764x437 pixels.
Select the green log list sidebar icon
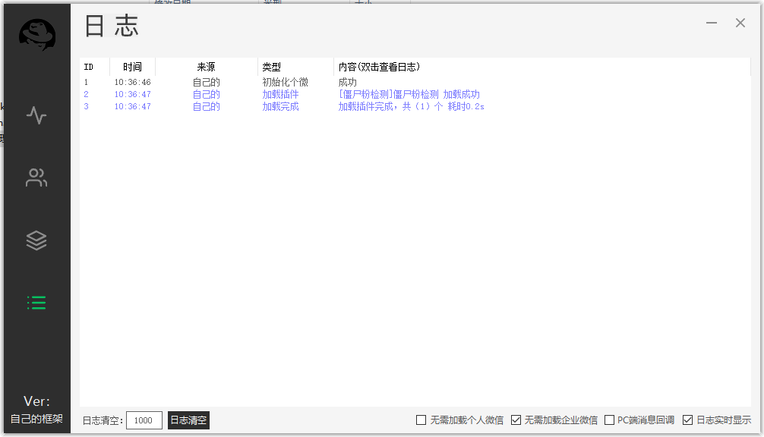coord(36,303)
